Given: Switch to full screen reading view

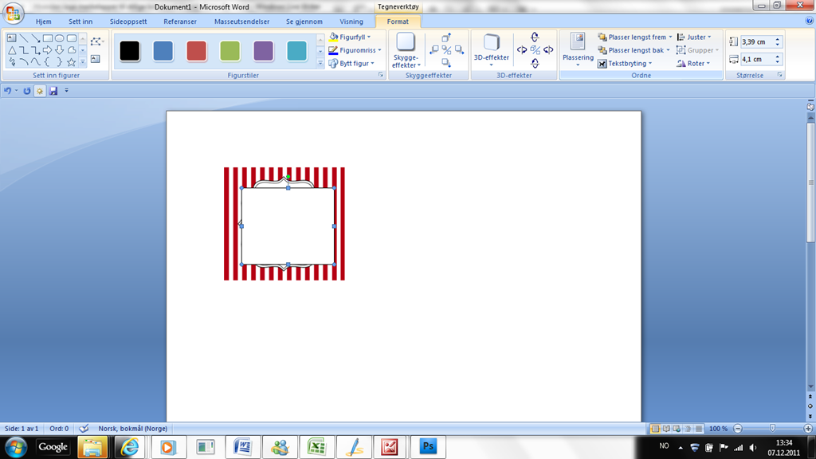Looking at the screenshot, I should (666, 429).
